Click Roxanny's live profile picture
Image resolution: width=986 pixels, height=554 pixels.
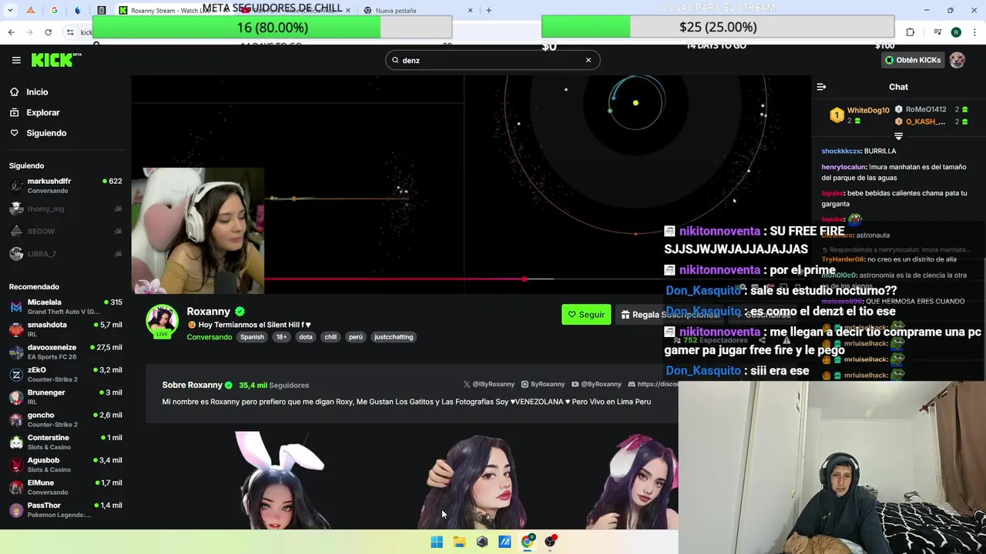click(162, 322)
